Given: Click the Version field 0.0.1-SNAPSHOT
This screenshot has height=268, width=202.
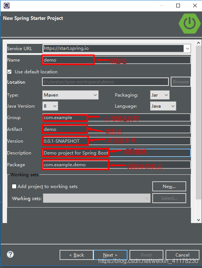Looking at the screenshot, I should (x=116, y=141).
